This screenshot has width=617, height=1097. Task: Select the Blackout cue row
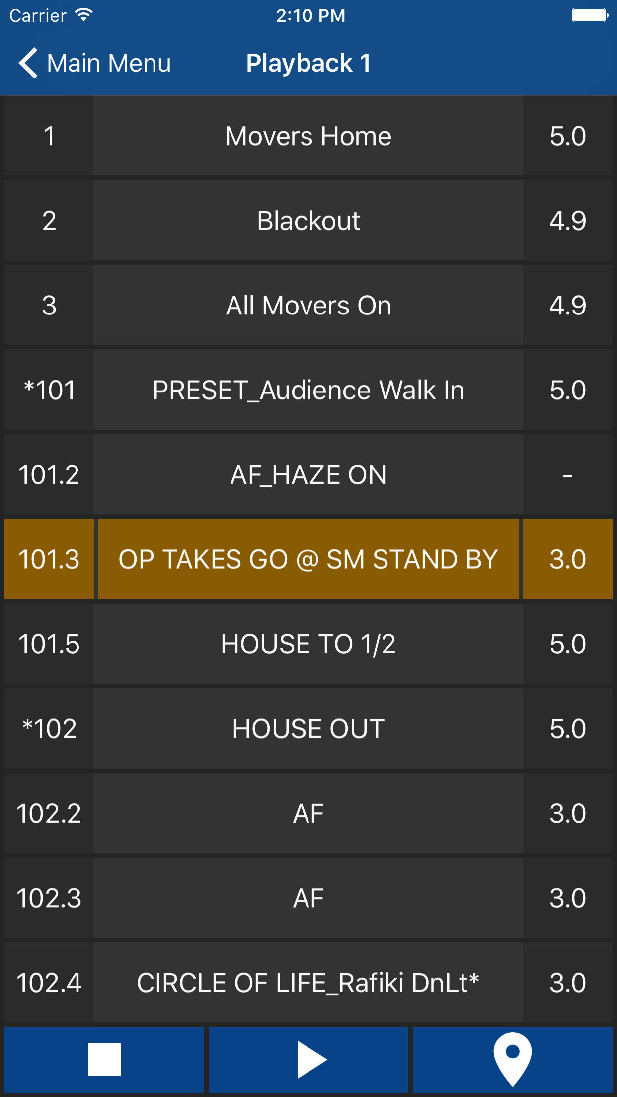(x=308, y=221)
